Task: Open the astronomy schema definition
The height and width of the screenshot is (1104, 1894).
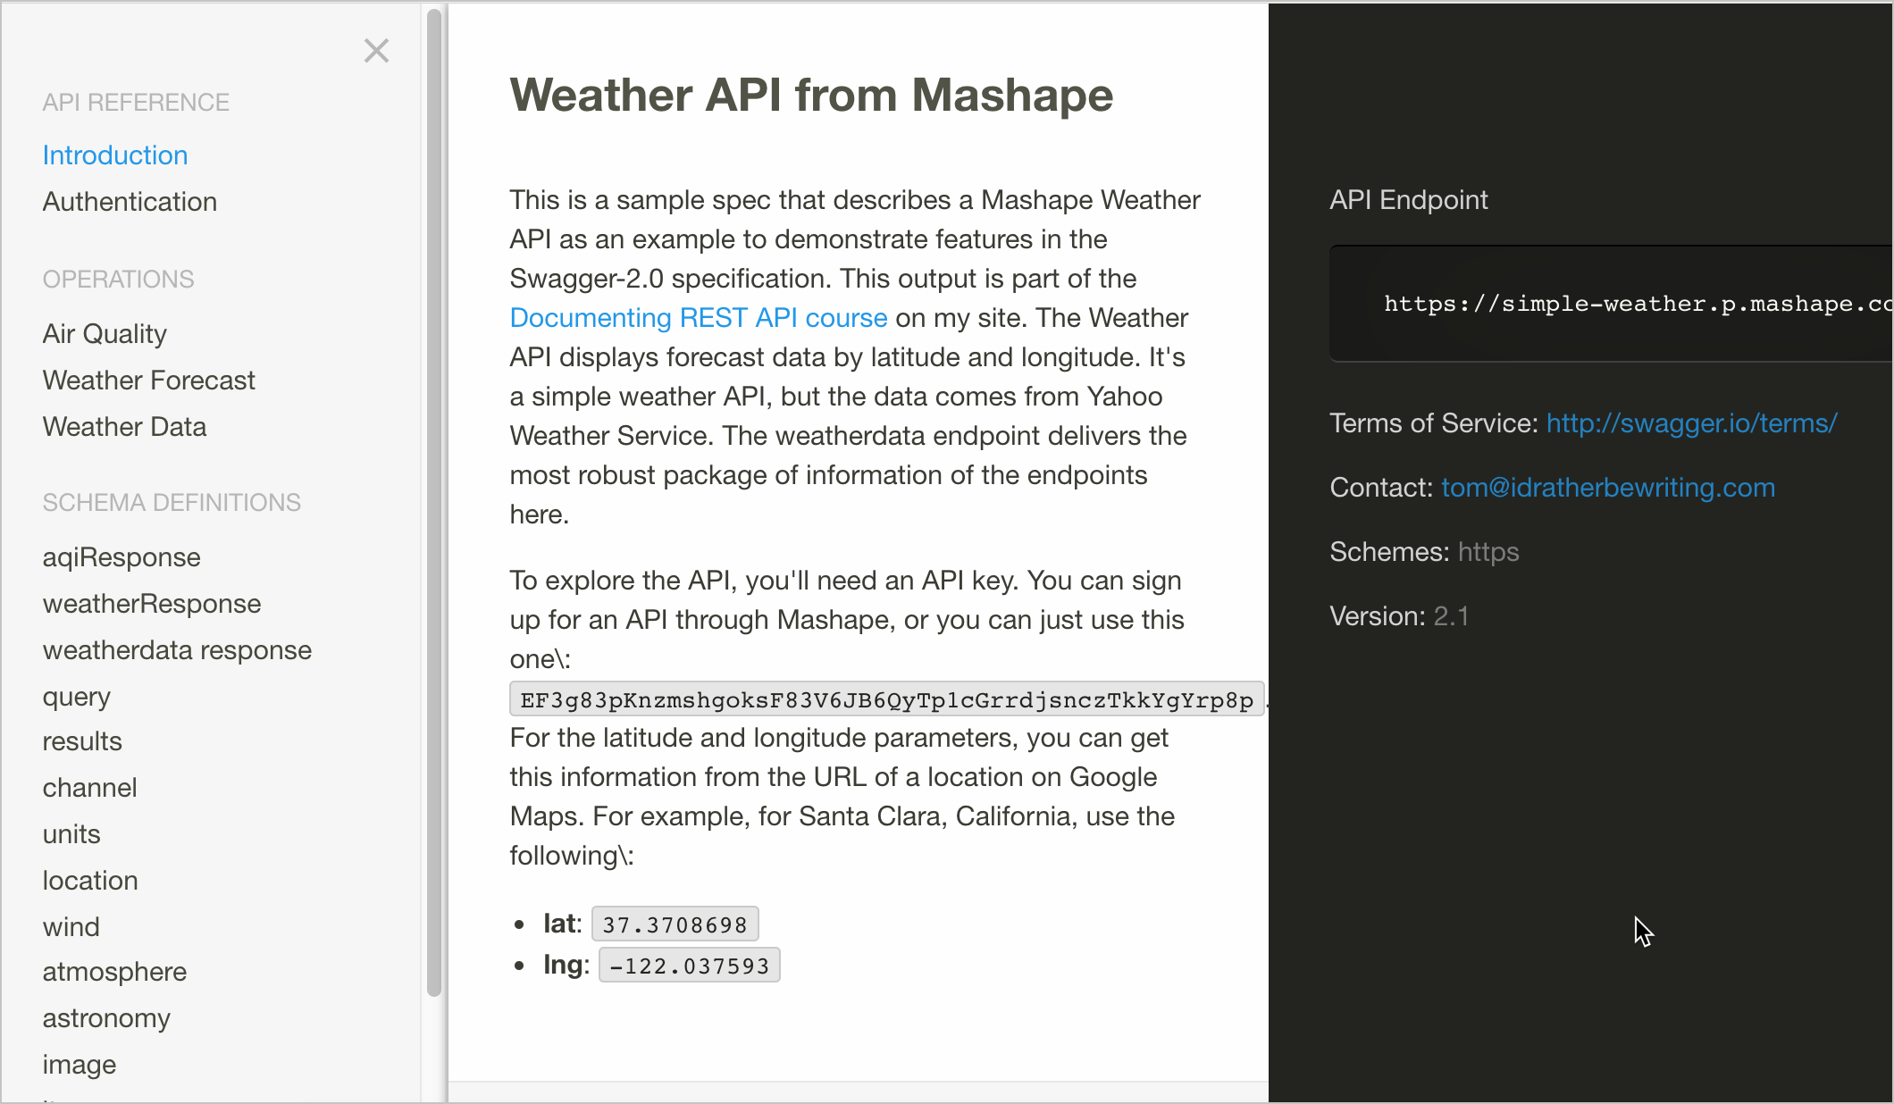Action: 106,1018
